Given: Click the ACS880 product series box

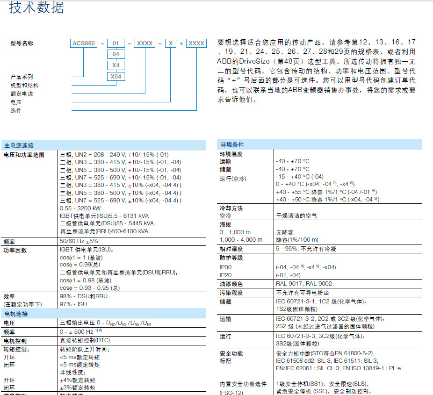Looking at the screenshot, I should tap(83, 43).
